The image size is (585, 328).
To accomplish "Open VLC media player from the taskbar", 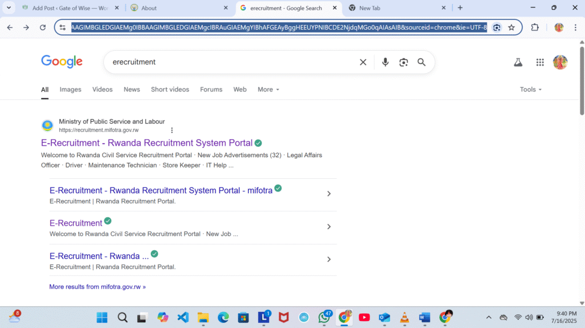I will click(x=404, y=318).
